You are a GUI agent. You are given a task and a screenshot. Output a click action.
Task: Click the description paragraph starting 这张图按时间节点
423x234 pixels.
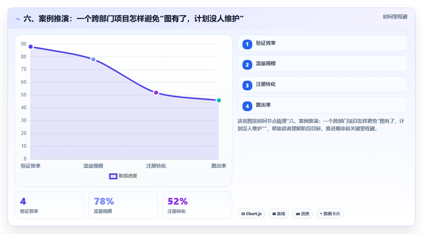pyautogui.click(x=321, y=125)
